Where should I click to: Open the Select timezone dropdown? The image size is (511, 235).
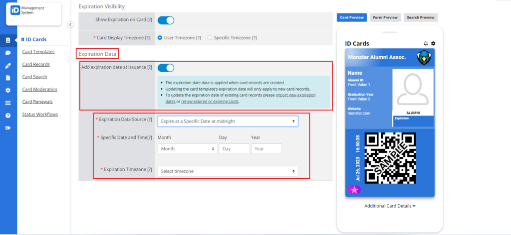[x=228, y=171]
